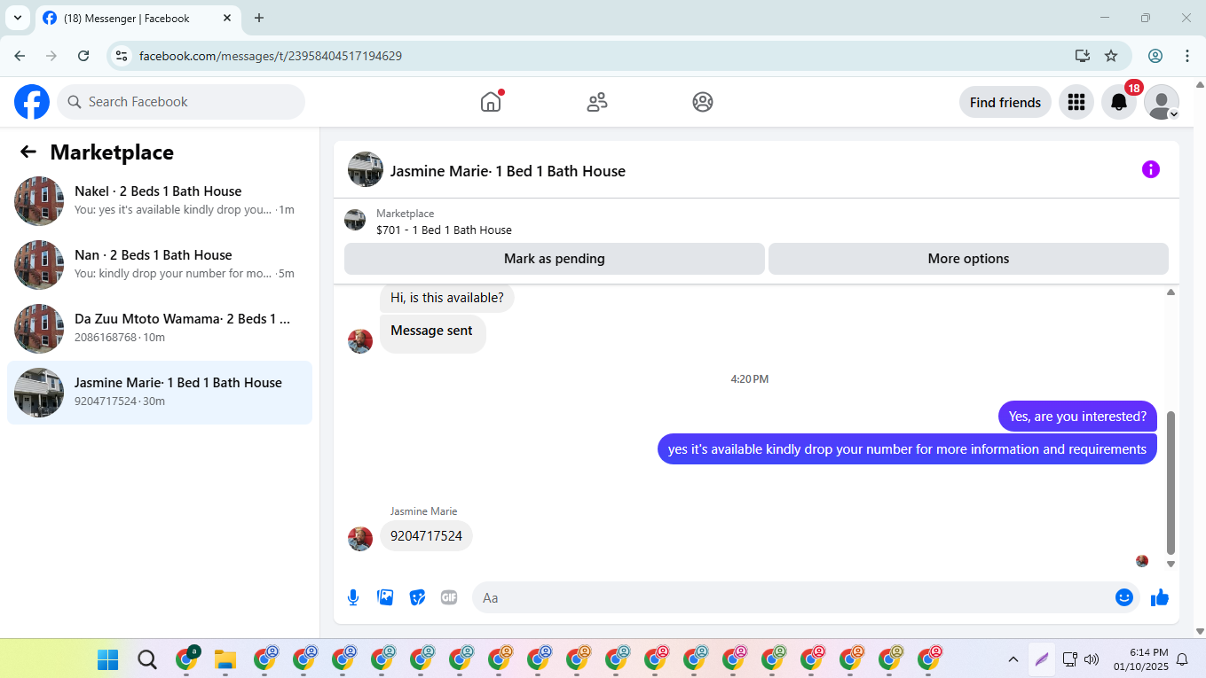Click the "Yes, are you interested?" message
This screenshot has height=678, width=1206.
(1077, 417)
